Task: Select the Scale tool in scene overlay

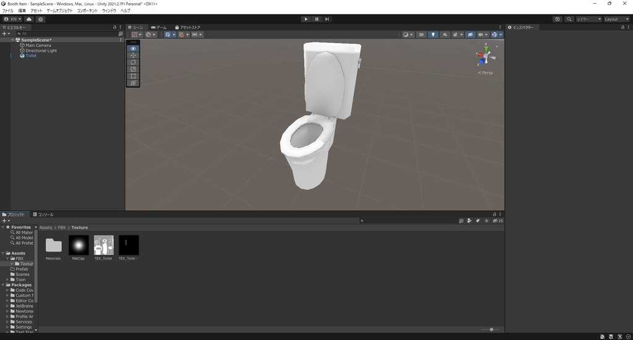Action: pos(134,69)
